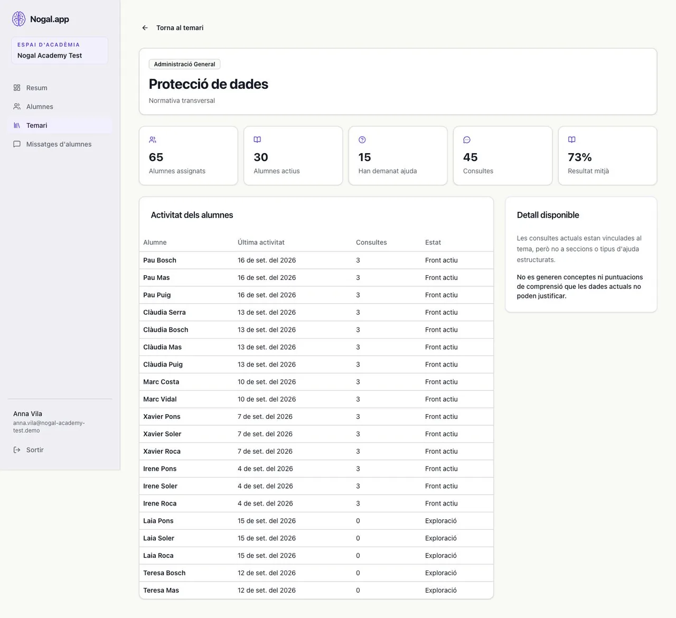The height and width of the screenshot is (618, 676).
Task: Click the Resum dashboard icon in the sidebar
Action: pos(17,88)
